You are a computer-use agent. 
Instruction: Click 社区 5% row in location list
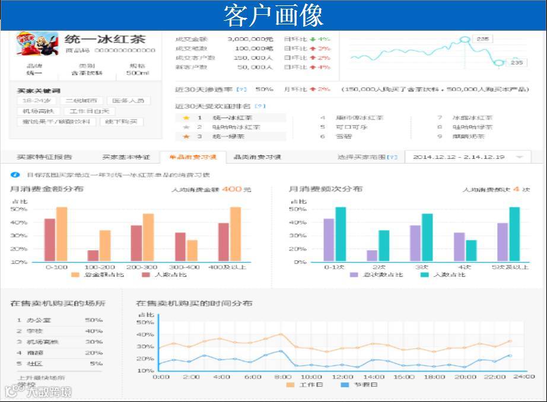(60, 363)
